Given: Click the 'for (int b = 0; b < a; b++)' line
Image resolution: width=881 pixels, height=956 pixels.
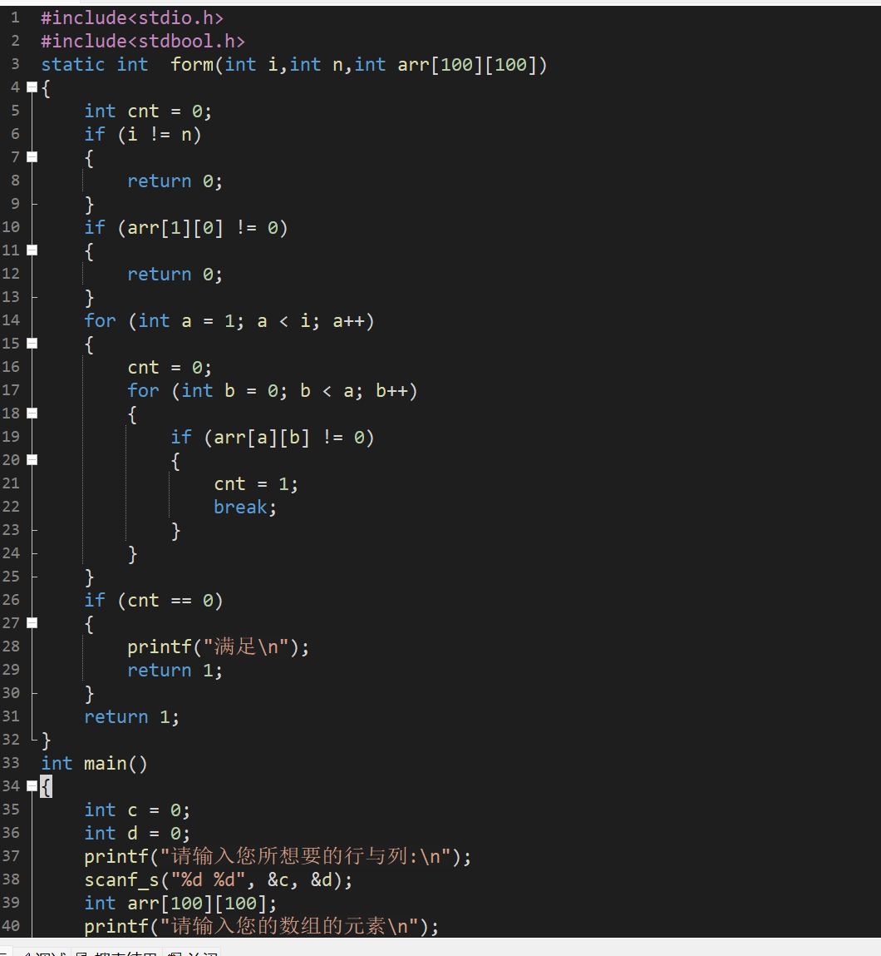Looking at the screenshot, I should click(x=272, y=391).
